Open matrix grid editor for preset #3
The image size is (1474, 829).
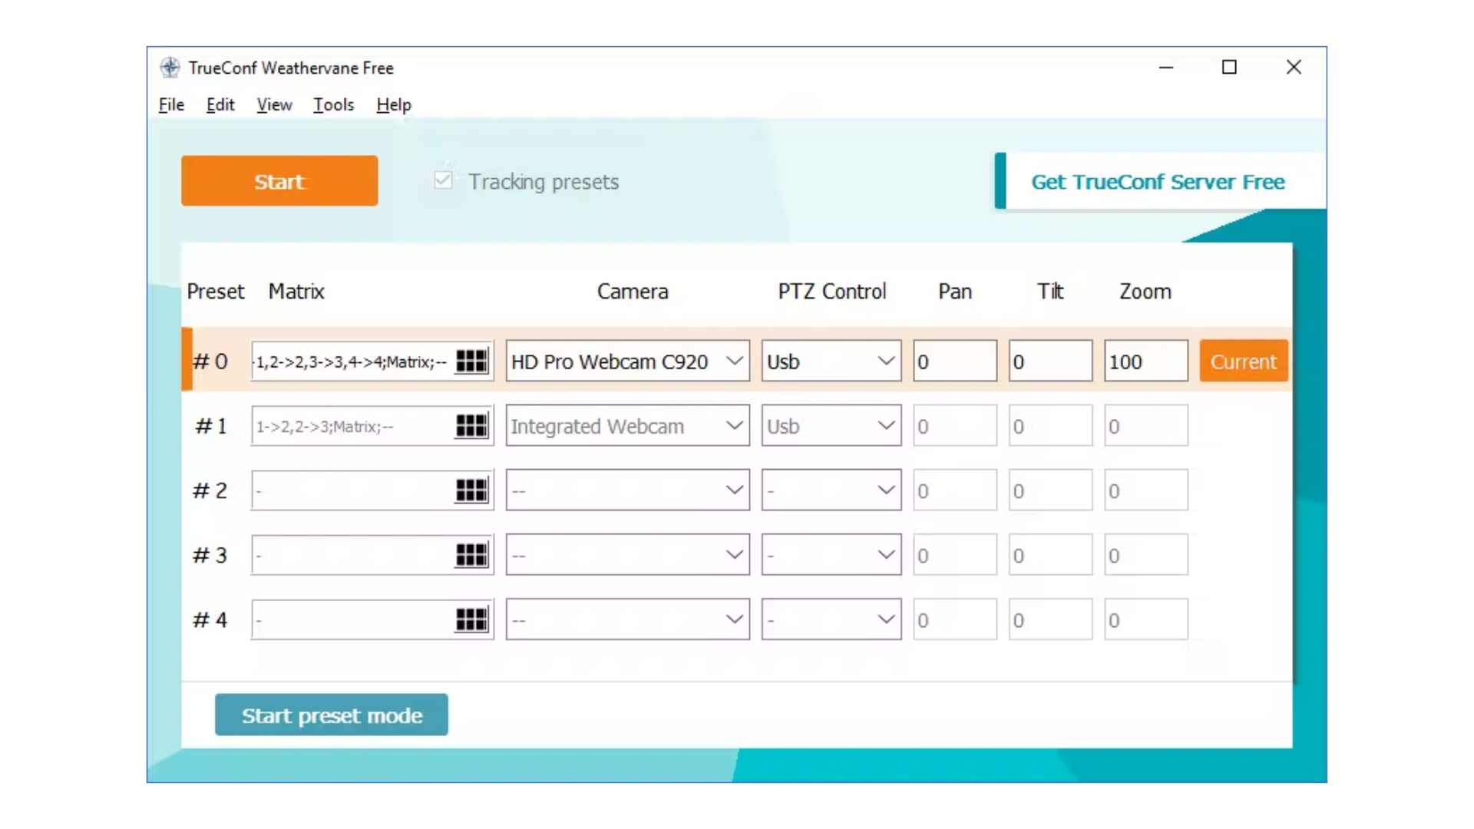471,554
